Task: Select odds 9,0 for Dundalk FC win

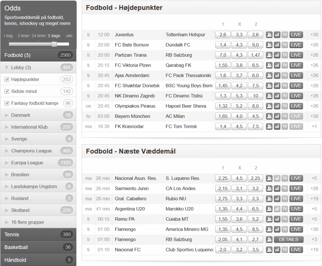Action: coord(255,45)
